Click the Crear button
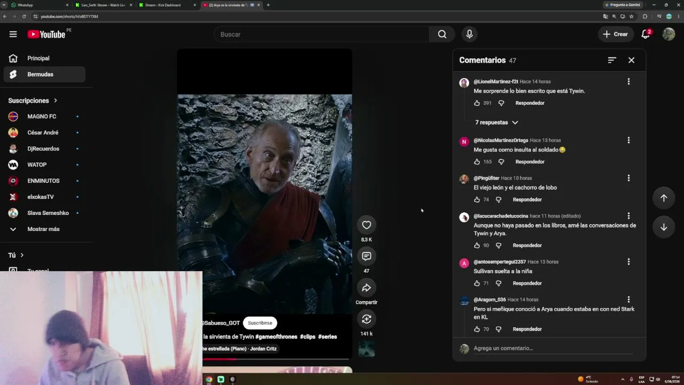684x385 pixels. pos(616,34)
